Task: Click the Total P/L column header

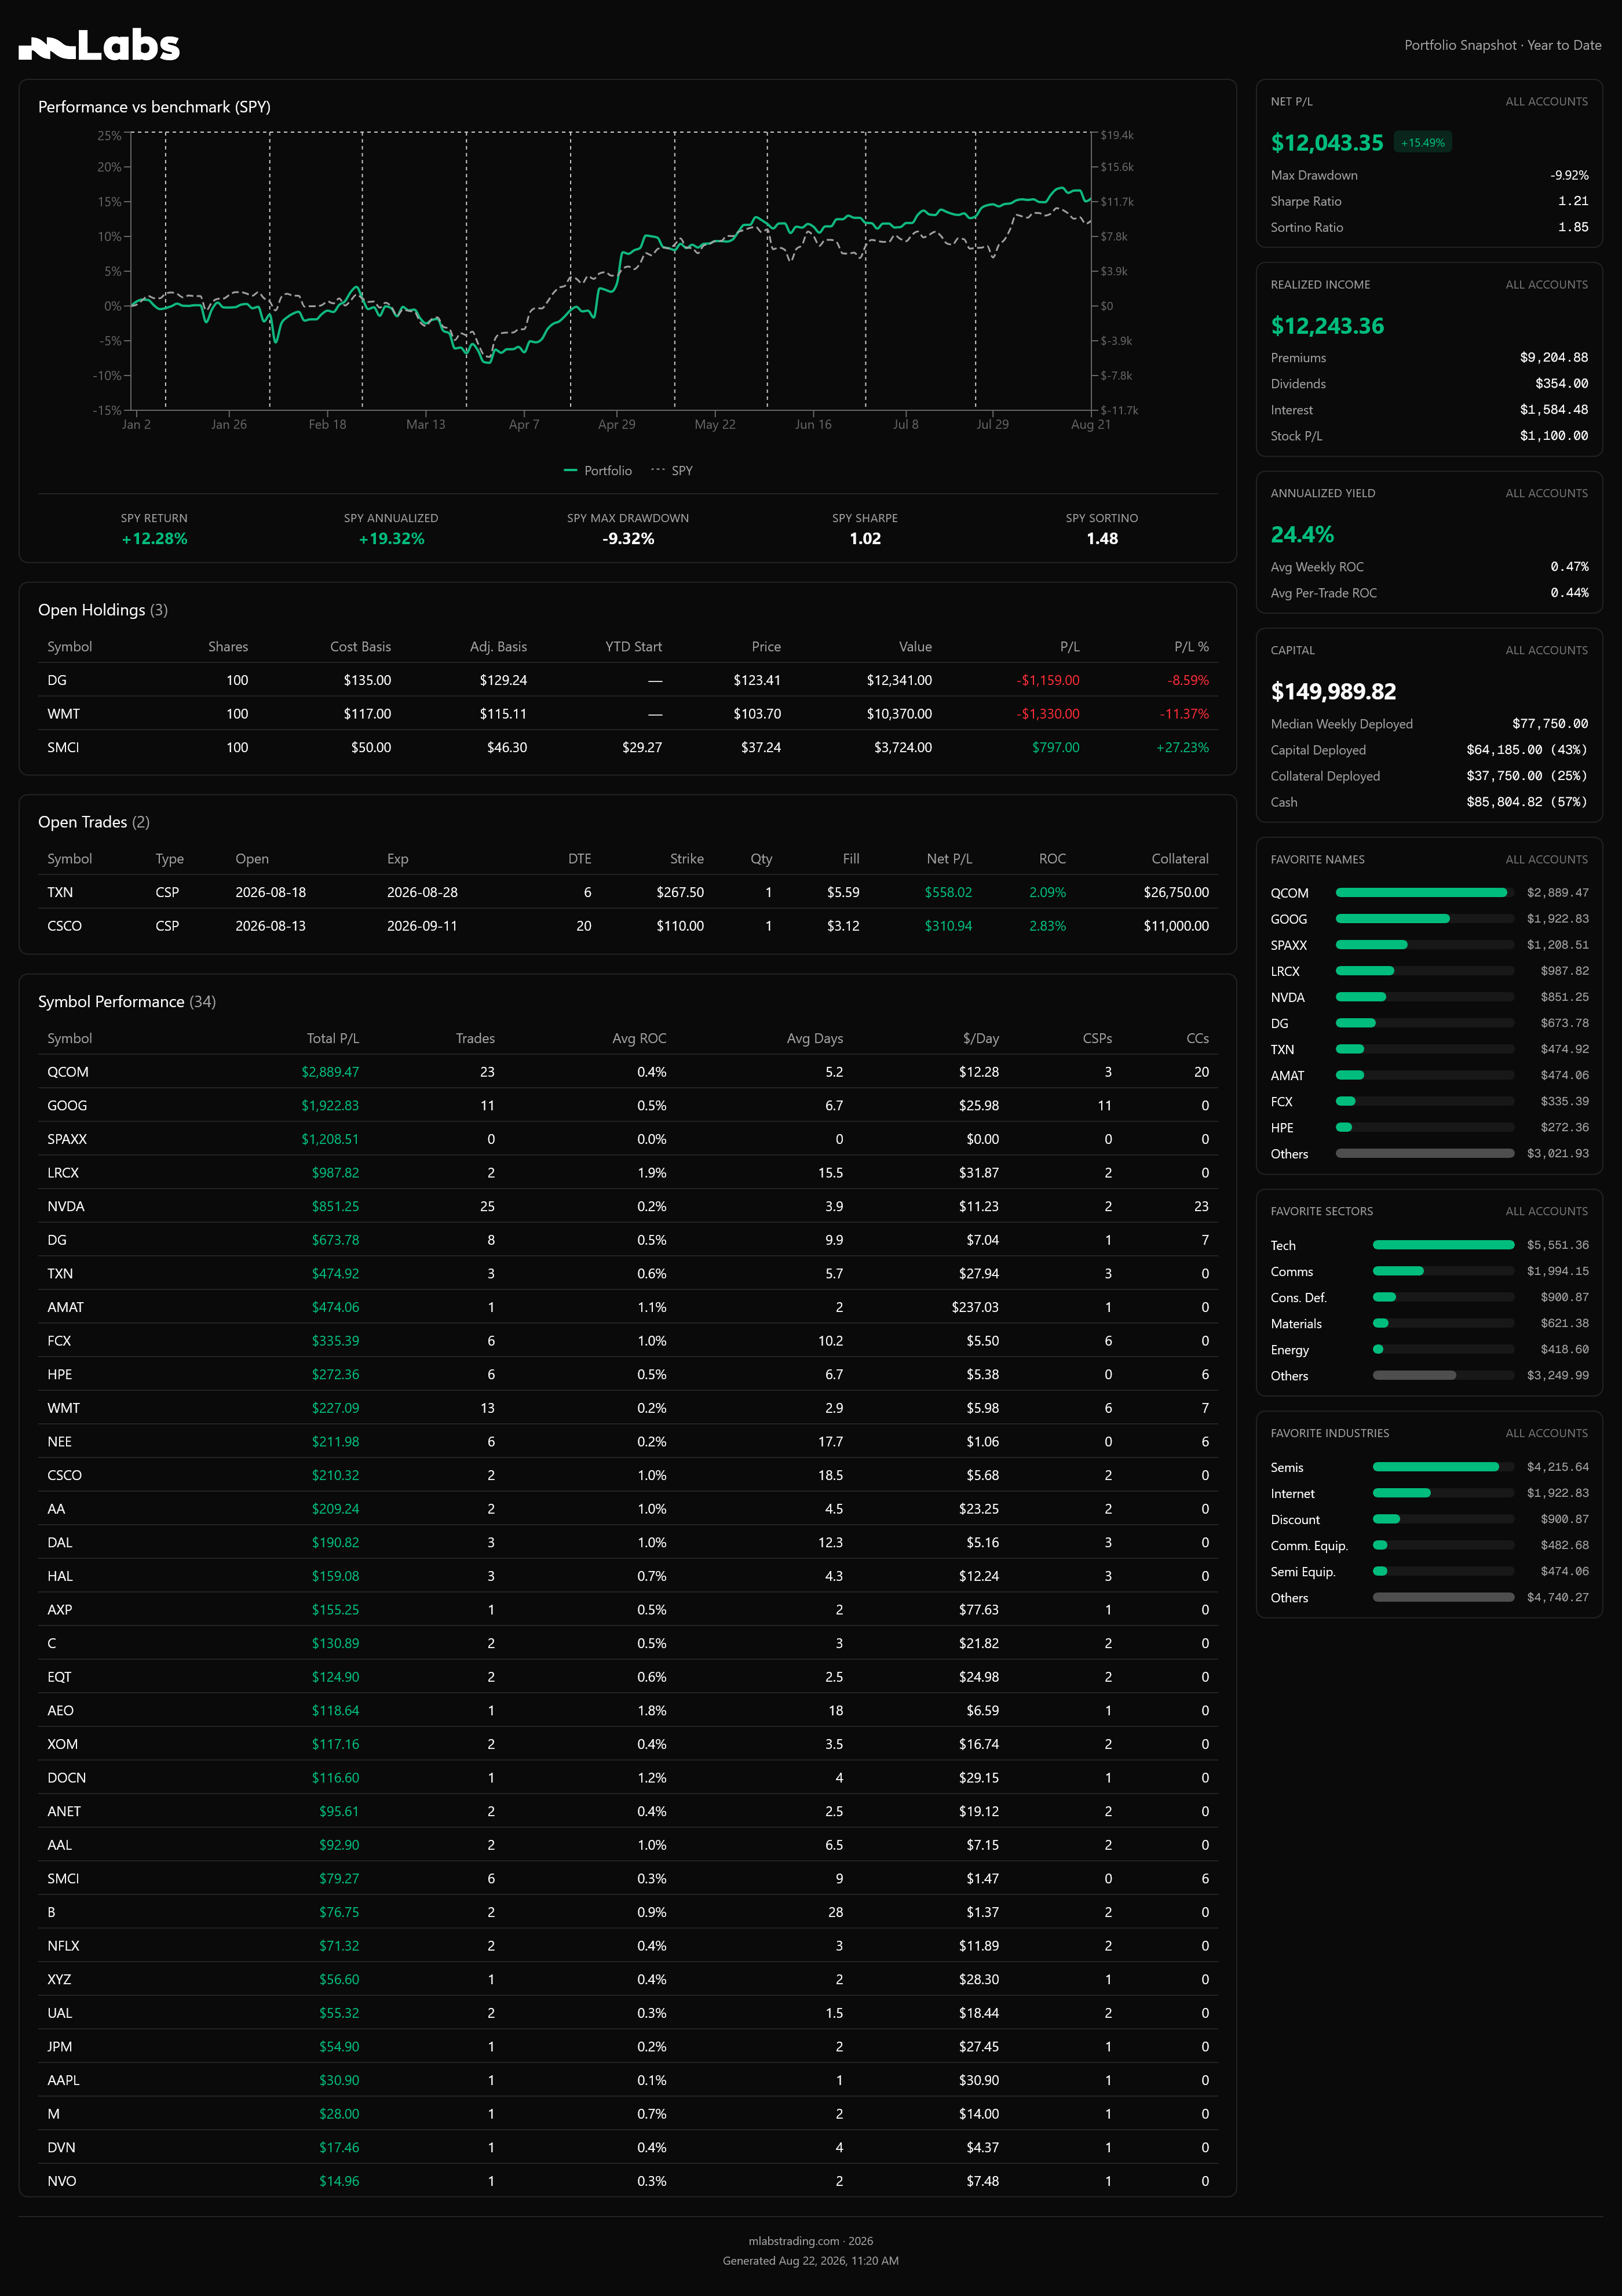Action: click(333, 1039)
